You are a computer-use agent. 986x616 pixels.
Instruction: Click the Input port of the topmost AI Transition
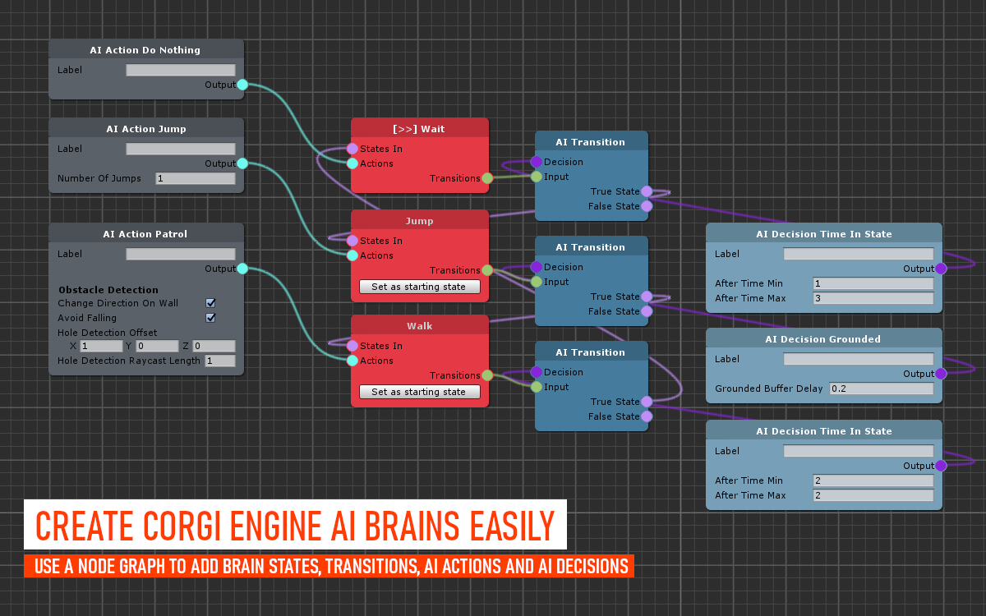pos(537,177)
